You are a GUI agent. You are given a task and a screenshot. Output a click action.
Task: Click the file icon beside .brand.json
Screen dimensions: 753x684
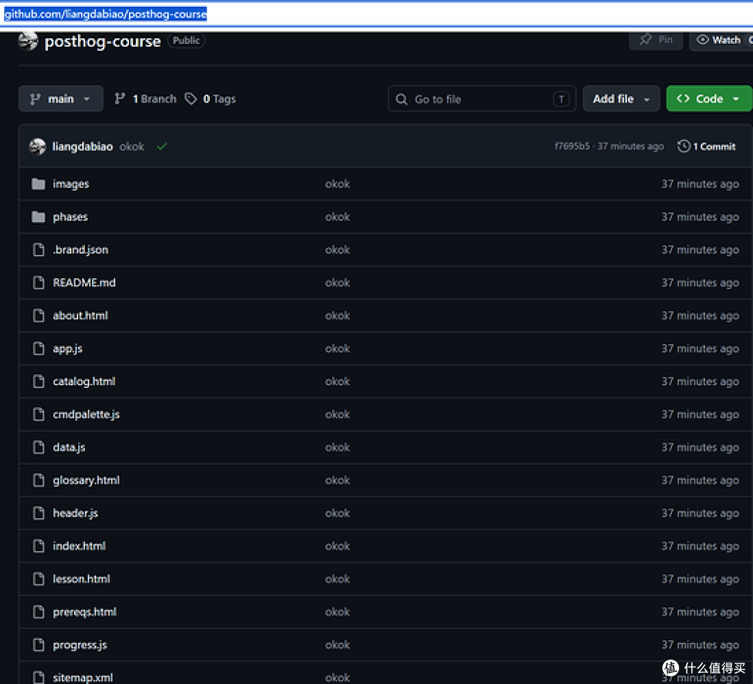(x=38, y=249)
